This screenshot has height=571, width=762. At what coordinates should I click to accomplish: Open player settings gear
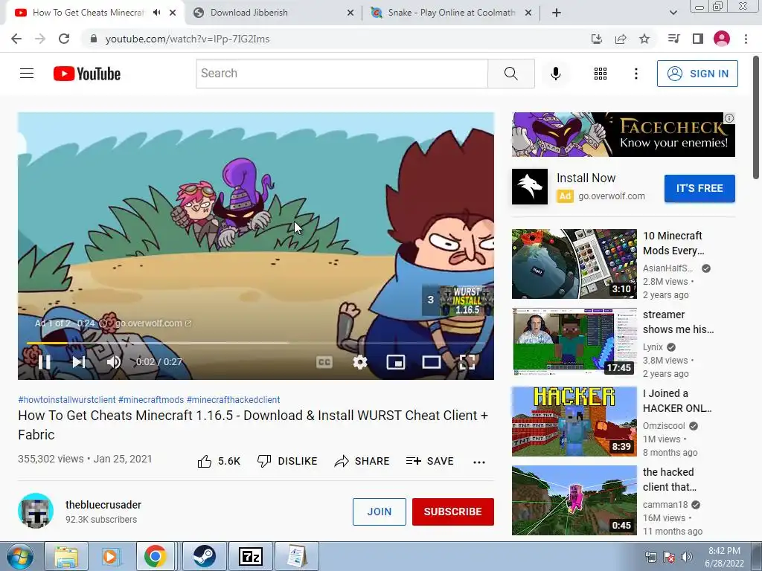(x=359, y=362)
